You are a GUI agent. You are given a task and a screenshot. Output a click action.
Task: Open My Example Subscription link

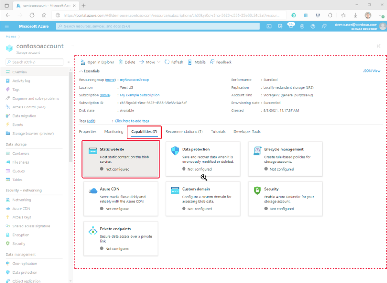pos(140,95)
